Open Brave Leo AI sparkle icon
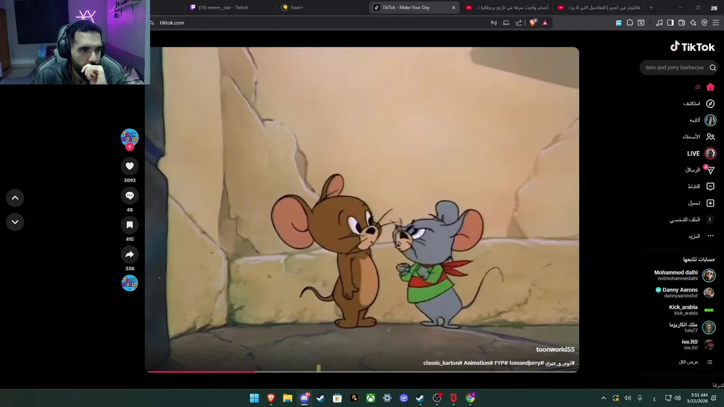The width and height of the screenshot is (724, 407). click(x=693, y=23)
